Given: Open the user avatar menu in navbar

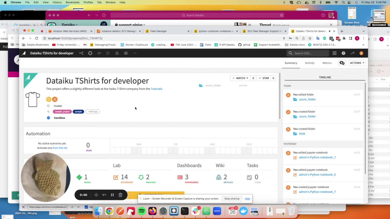Looking at the screenshot, I should (x=361, y=53).
